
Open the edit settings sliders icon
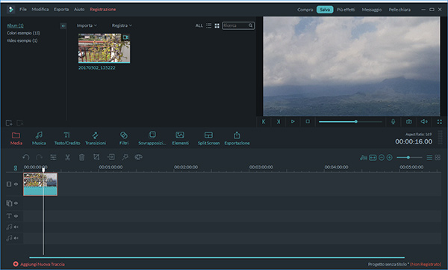(53, 157)
